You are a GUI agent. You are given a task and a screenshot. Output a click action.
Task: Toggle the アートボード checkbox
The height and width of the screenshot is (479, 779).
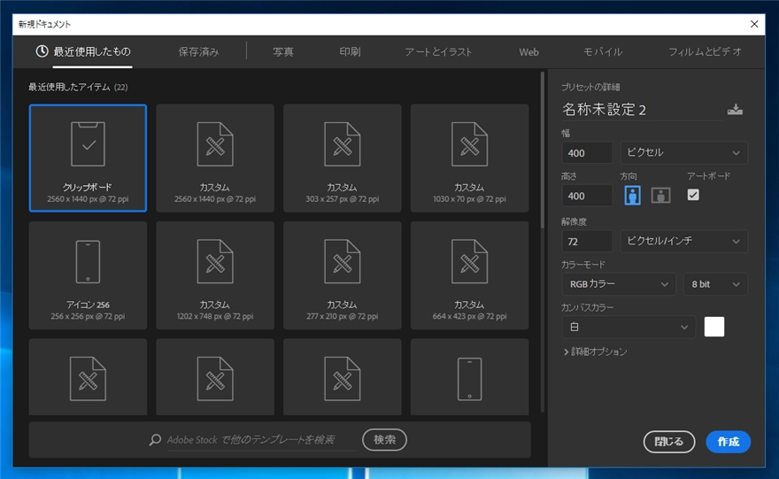click(693, 195)
